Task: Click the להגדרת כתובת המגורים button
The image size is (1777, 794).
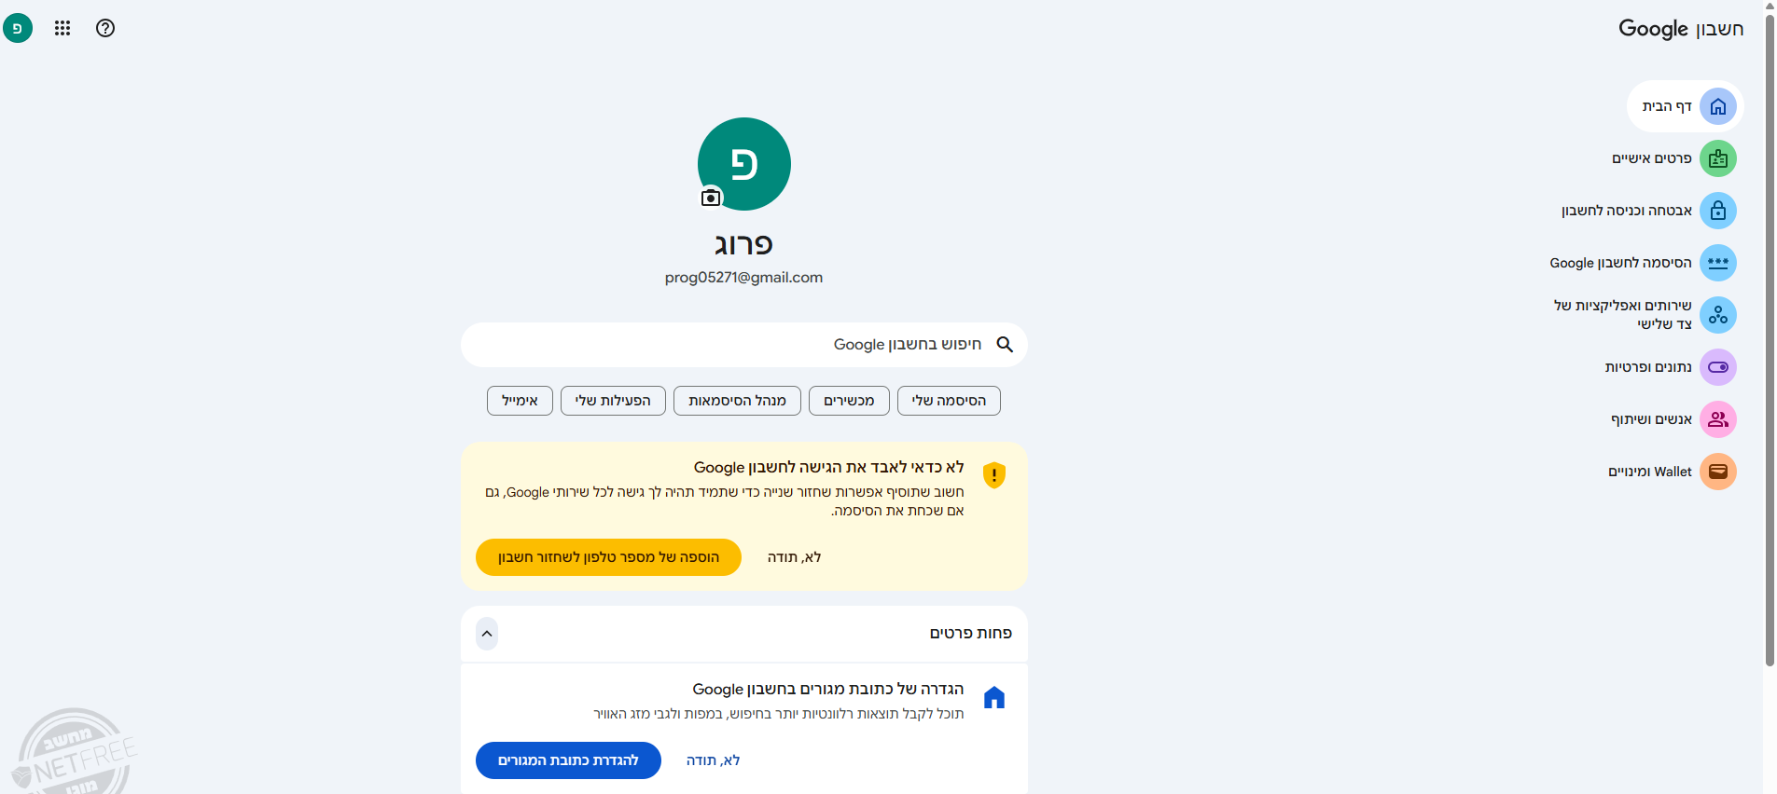Action: 568,760
